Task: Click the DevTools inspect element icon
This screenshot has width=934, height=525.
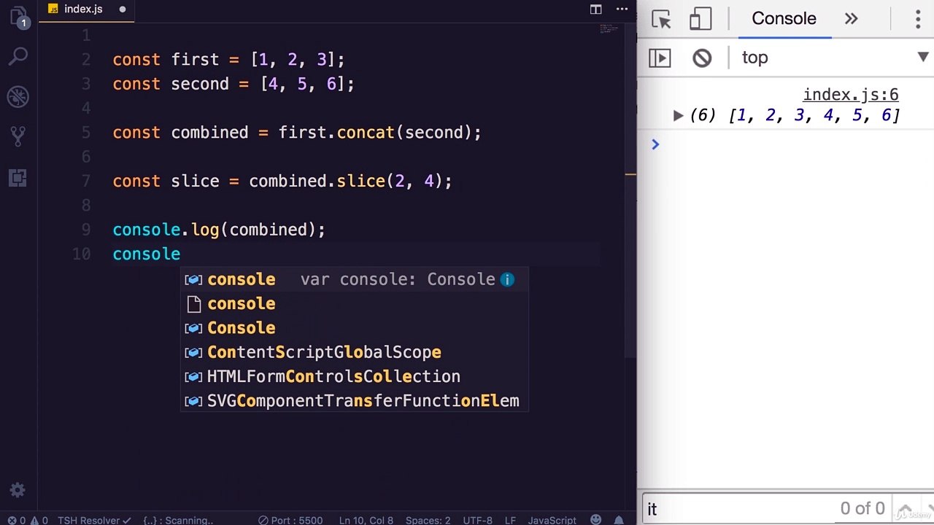Action: pyautogui.click(x=661, y=19)
